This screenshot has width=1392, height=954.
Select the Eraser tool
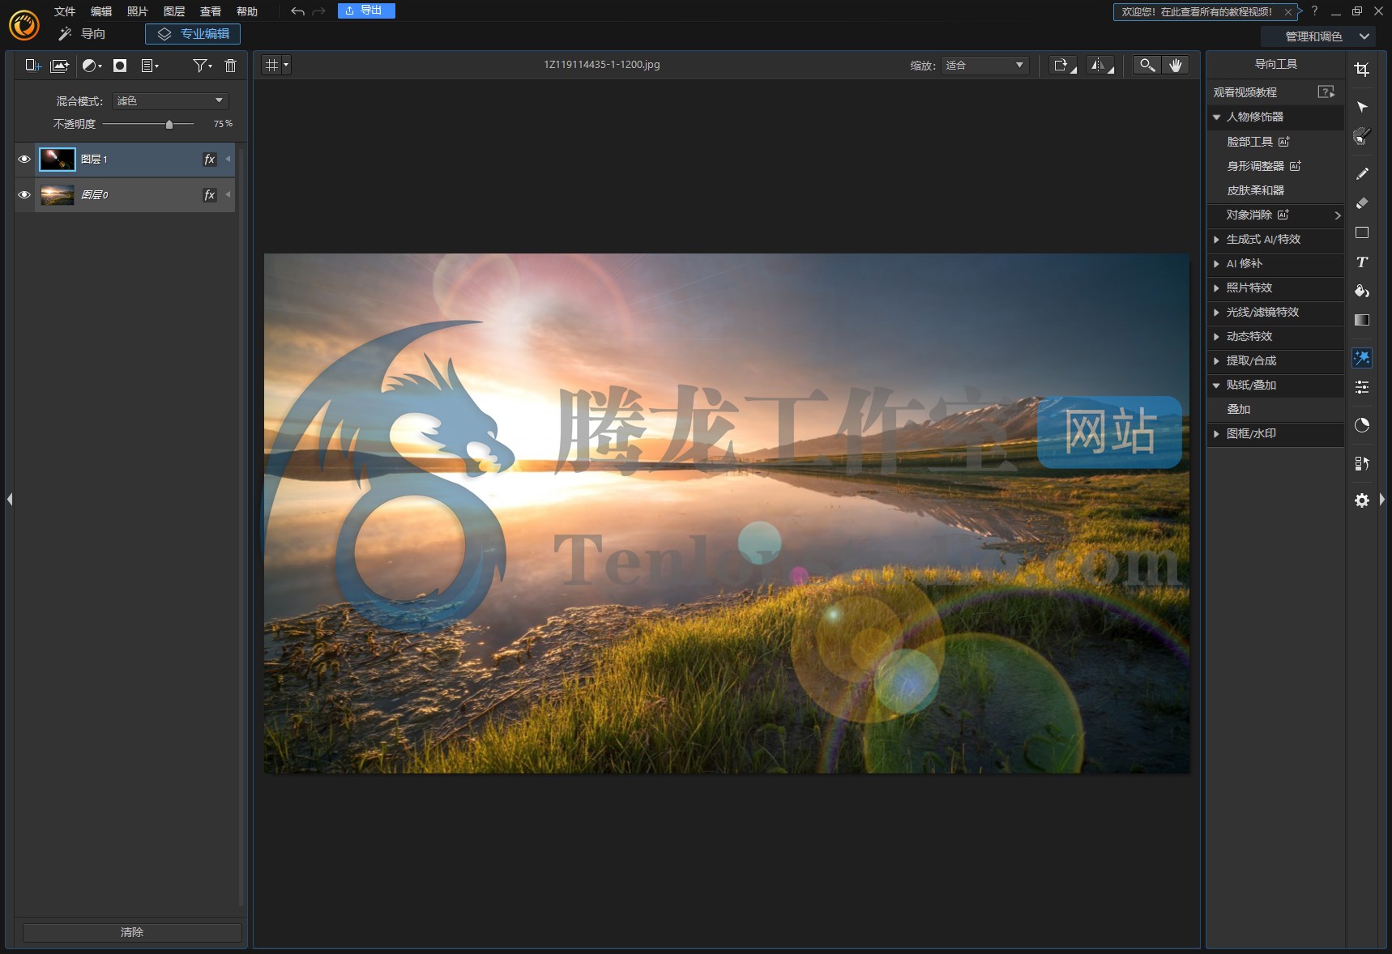point(1362,203)
